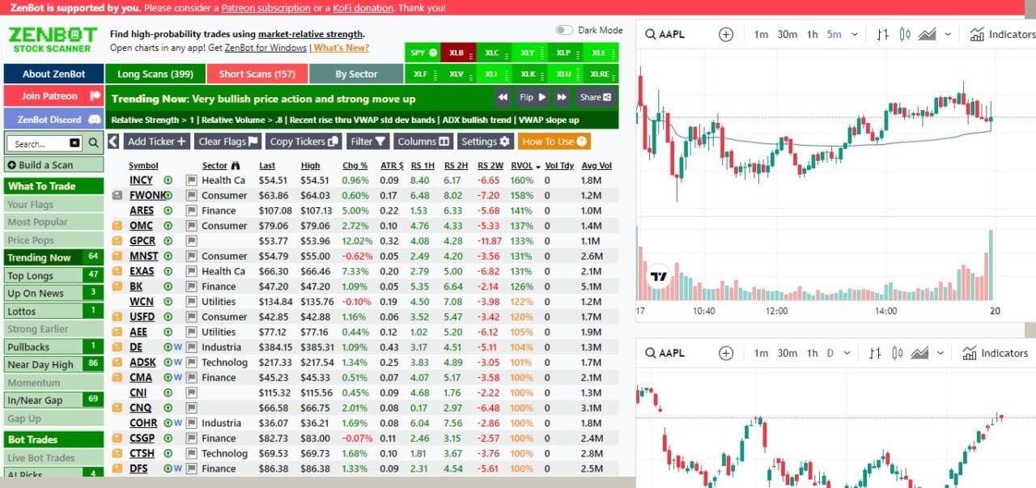Image resolution: width=1036 pixels, height=488 pixels.
Task: Click the Clear Flags button
Action: [228, 141]
